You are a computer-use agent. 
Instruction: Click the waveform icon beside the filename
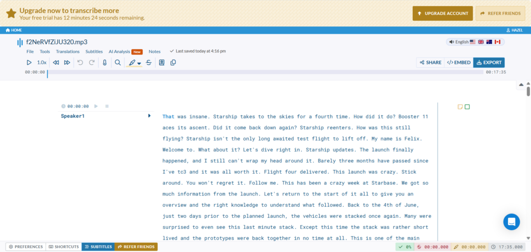coord(20,43)
